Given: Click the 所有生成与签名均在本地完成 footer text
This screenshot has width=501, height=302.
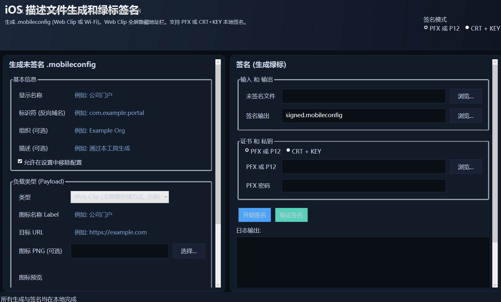Looking at the screenshot, I should tap(39, 299).
